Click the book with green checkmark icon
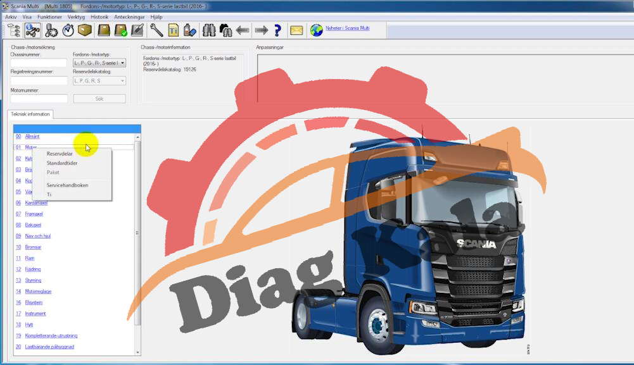634x365 pixels. pos(120,30)
